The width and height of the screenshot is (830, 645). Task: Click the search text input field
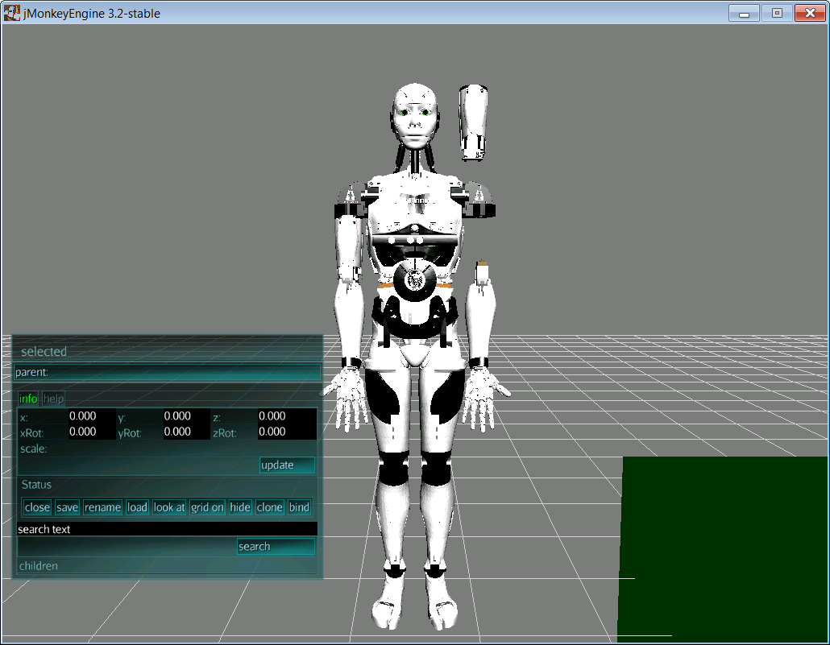(167, 529)
